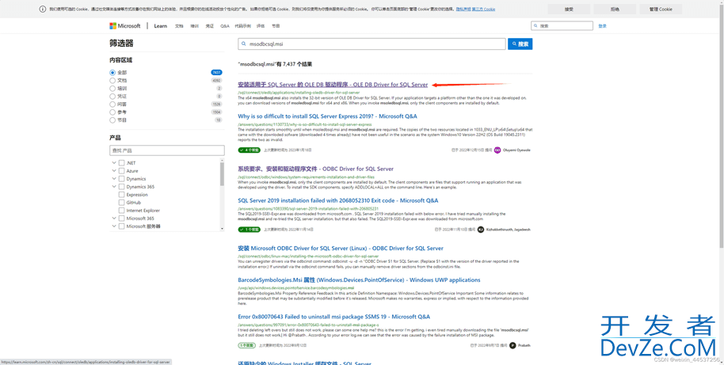Open 节目 in the top navigation
Viewport: 724px width, 365px height.
[x=276, y=26]
